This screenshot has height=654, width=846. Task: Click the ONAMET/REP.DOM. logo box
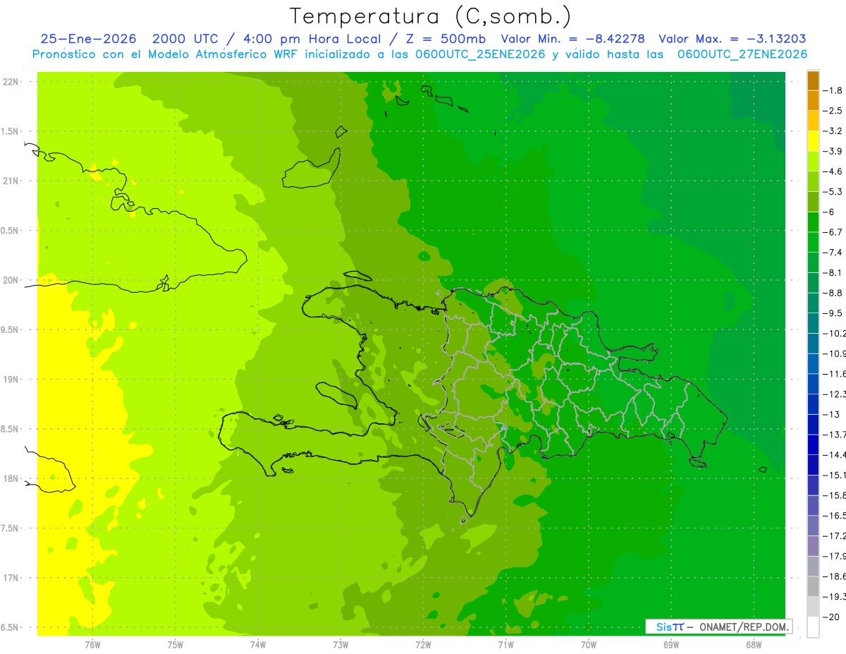pyautogui.click(x=719, y=626)
